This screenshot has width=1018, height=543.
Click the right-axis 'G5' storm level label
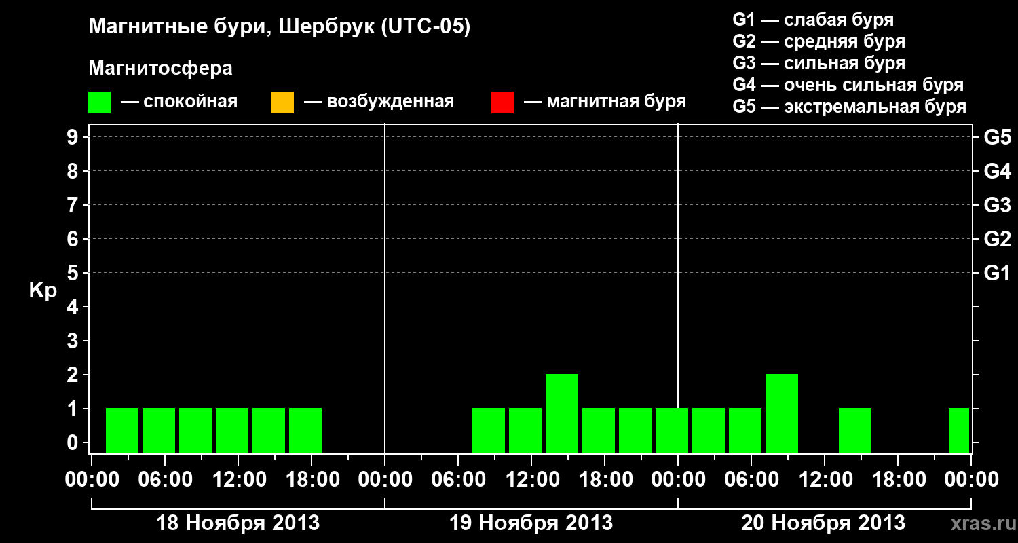click(997, 138)
